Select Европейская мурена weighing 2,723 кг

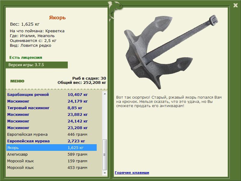52,141
